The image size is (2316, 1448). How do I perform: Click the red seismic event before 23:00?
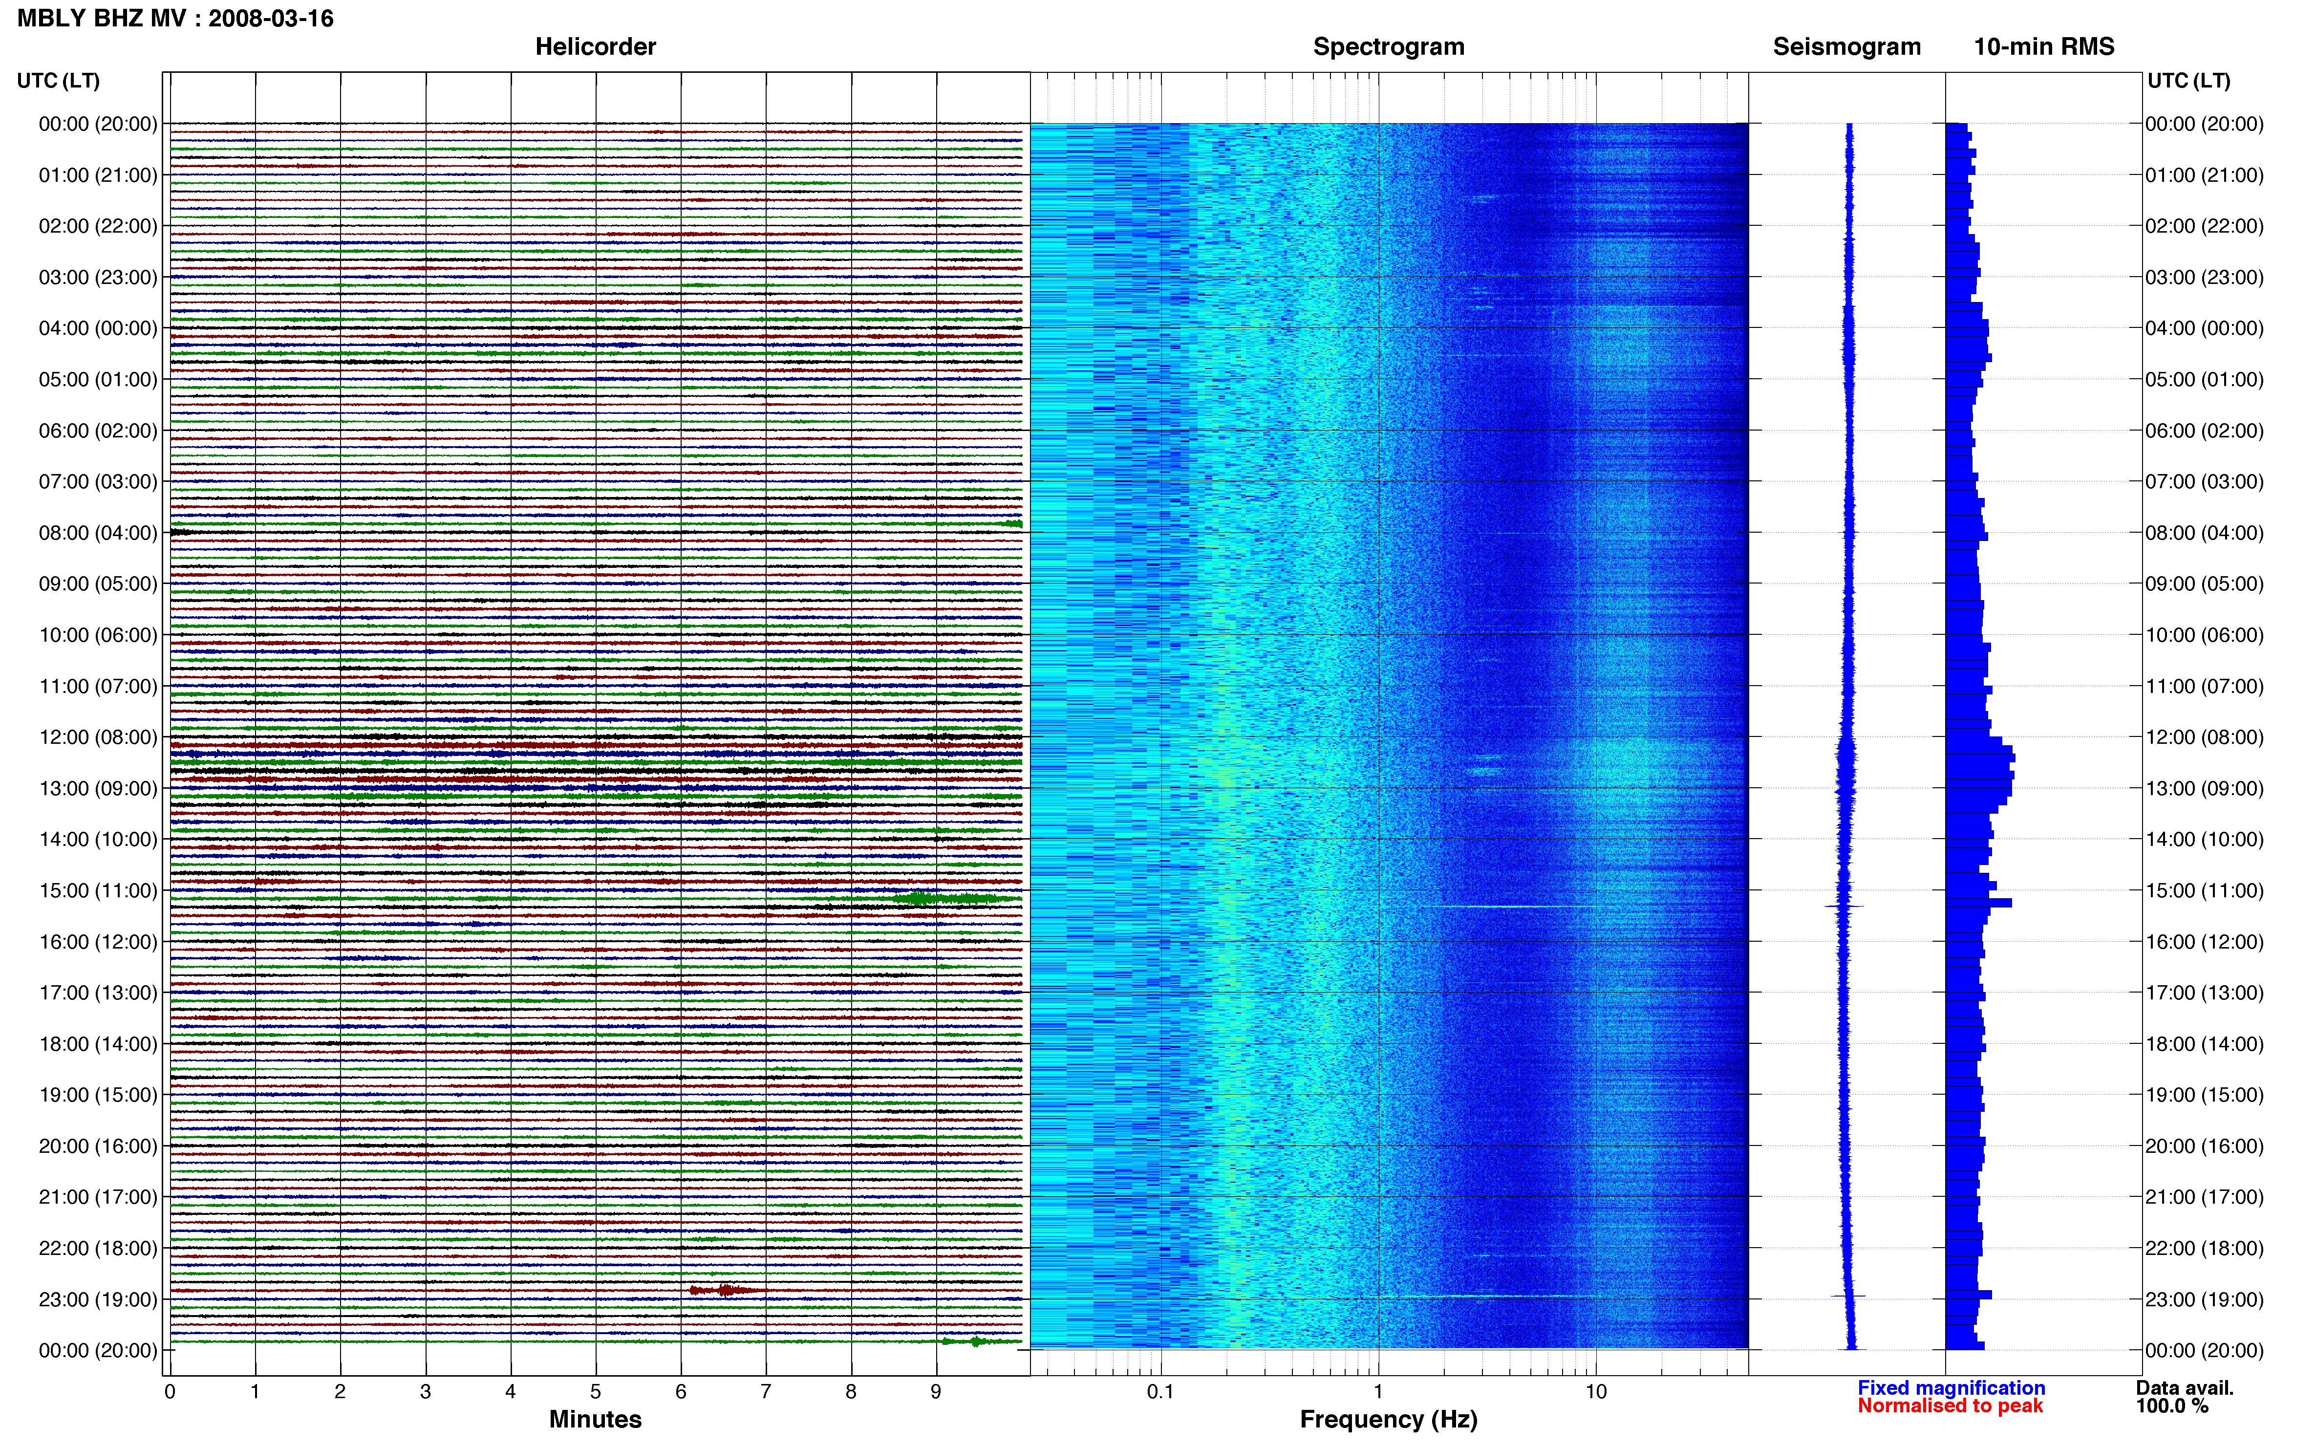point(728,1290)
